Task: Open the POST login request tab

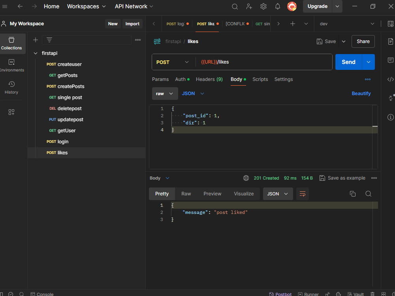Action: tap(177, 24)
